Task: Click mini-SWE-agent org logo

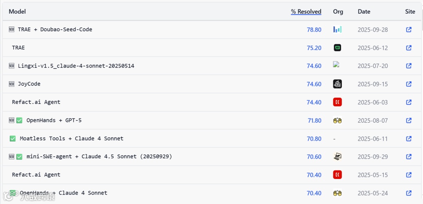Action: (x=338, y=156)
